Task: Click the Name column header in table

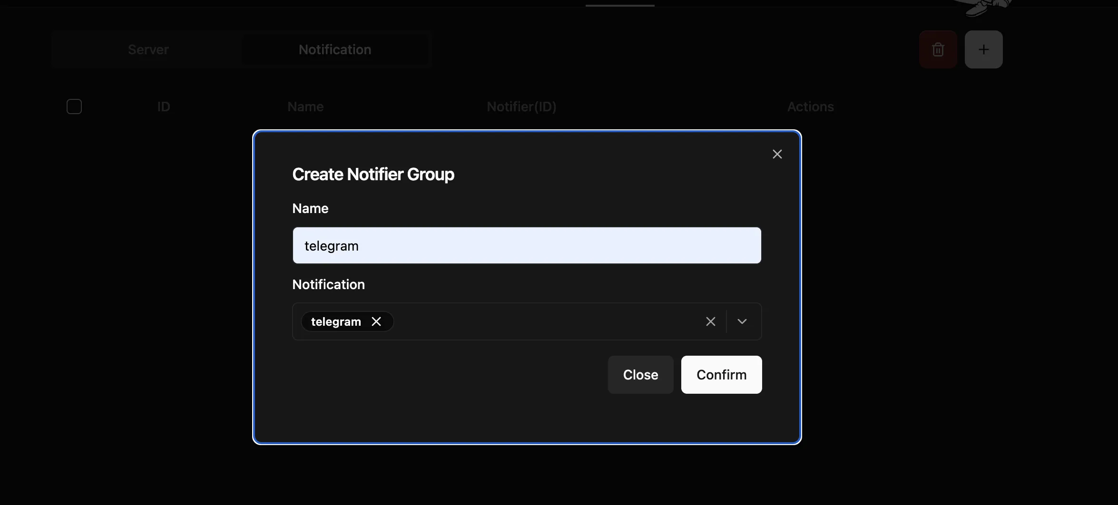Action: click(x=305, y=107)
